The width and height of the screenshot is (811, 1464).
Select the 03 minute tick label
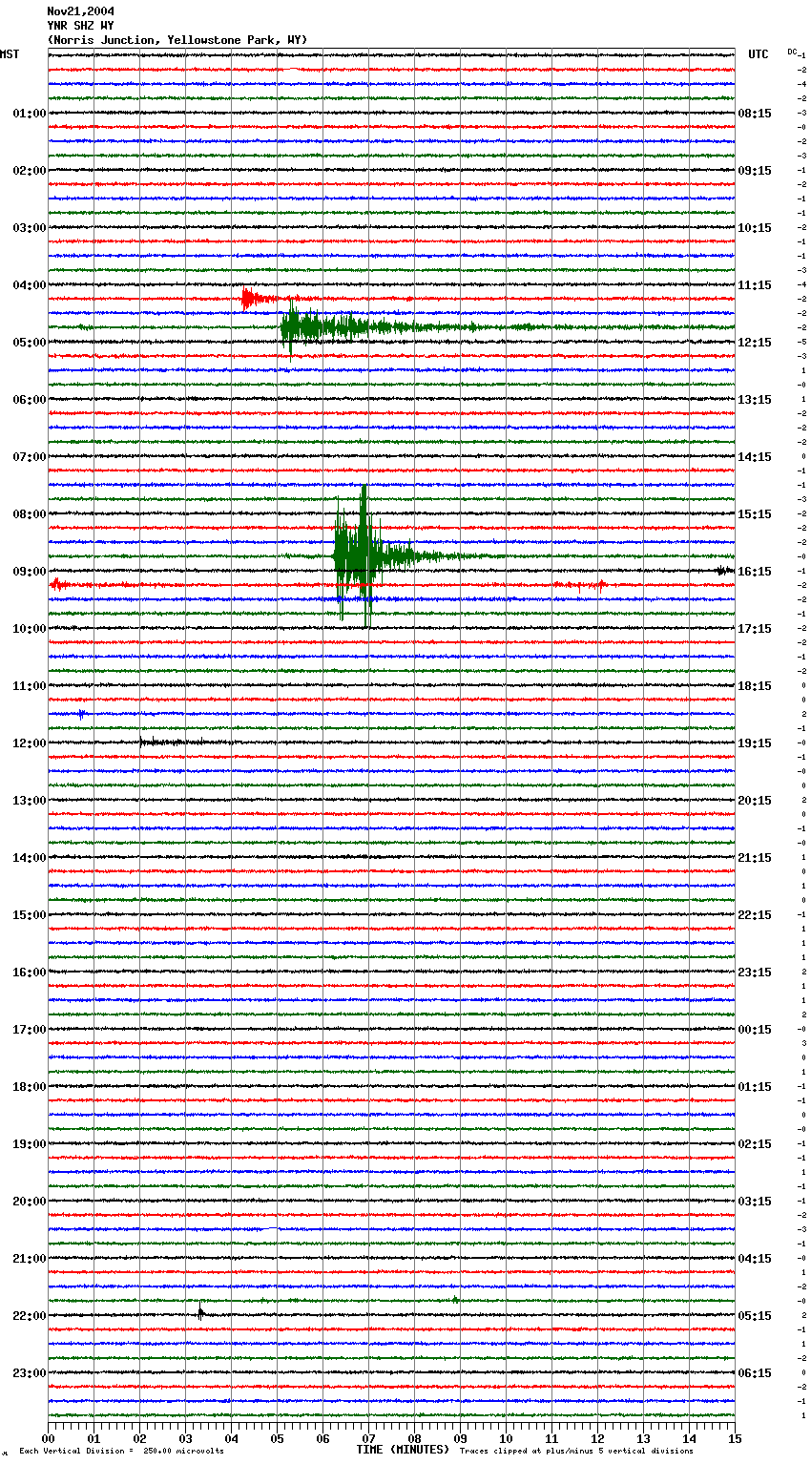(186, 1438)
